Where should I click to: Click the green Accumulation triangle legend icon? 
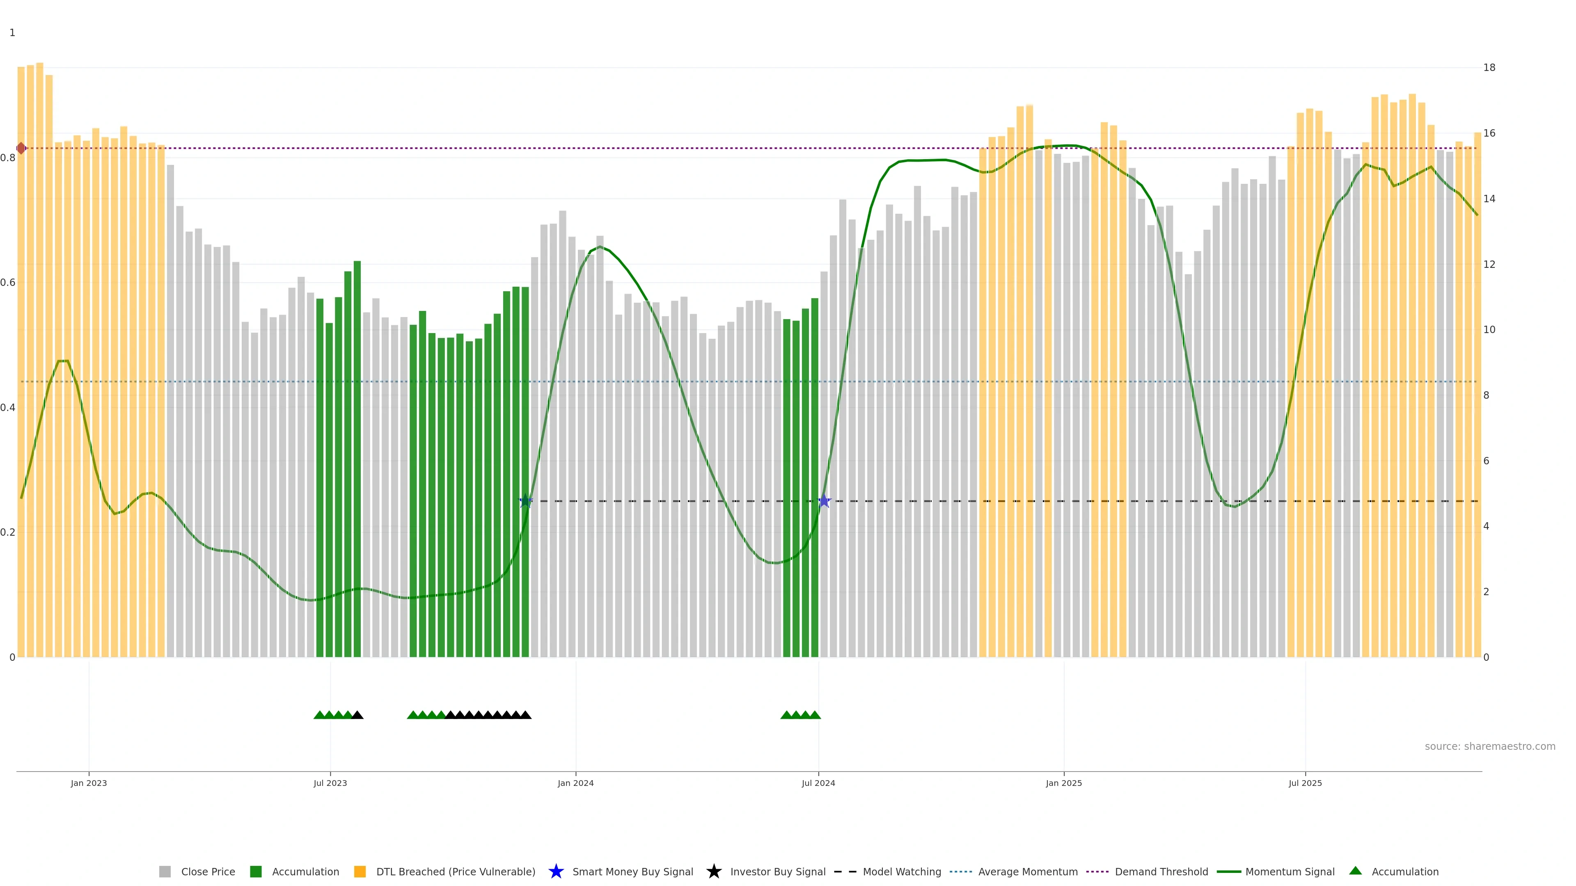pyautogui.click(x=1355, y=871)
